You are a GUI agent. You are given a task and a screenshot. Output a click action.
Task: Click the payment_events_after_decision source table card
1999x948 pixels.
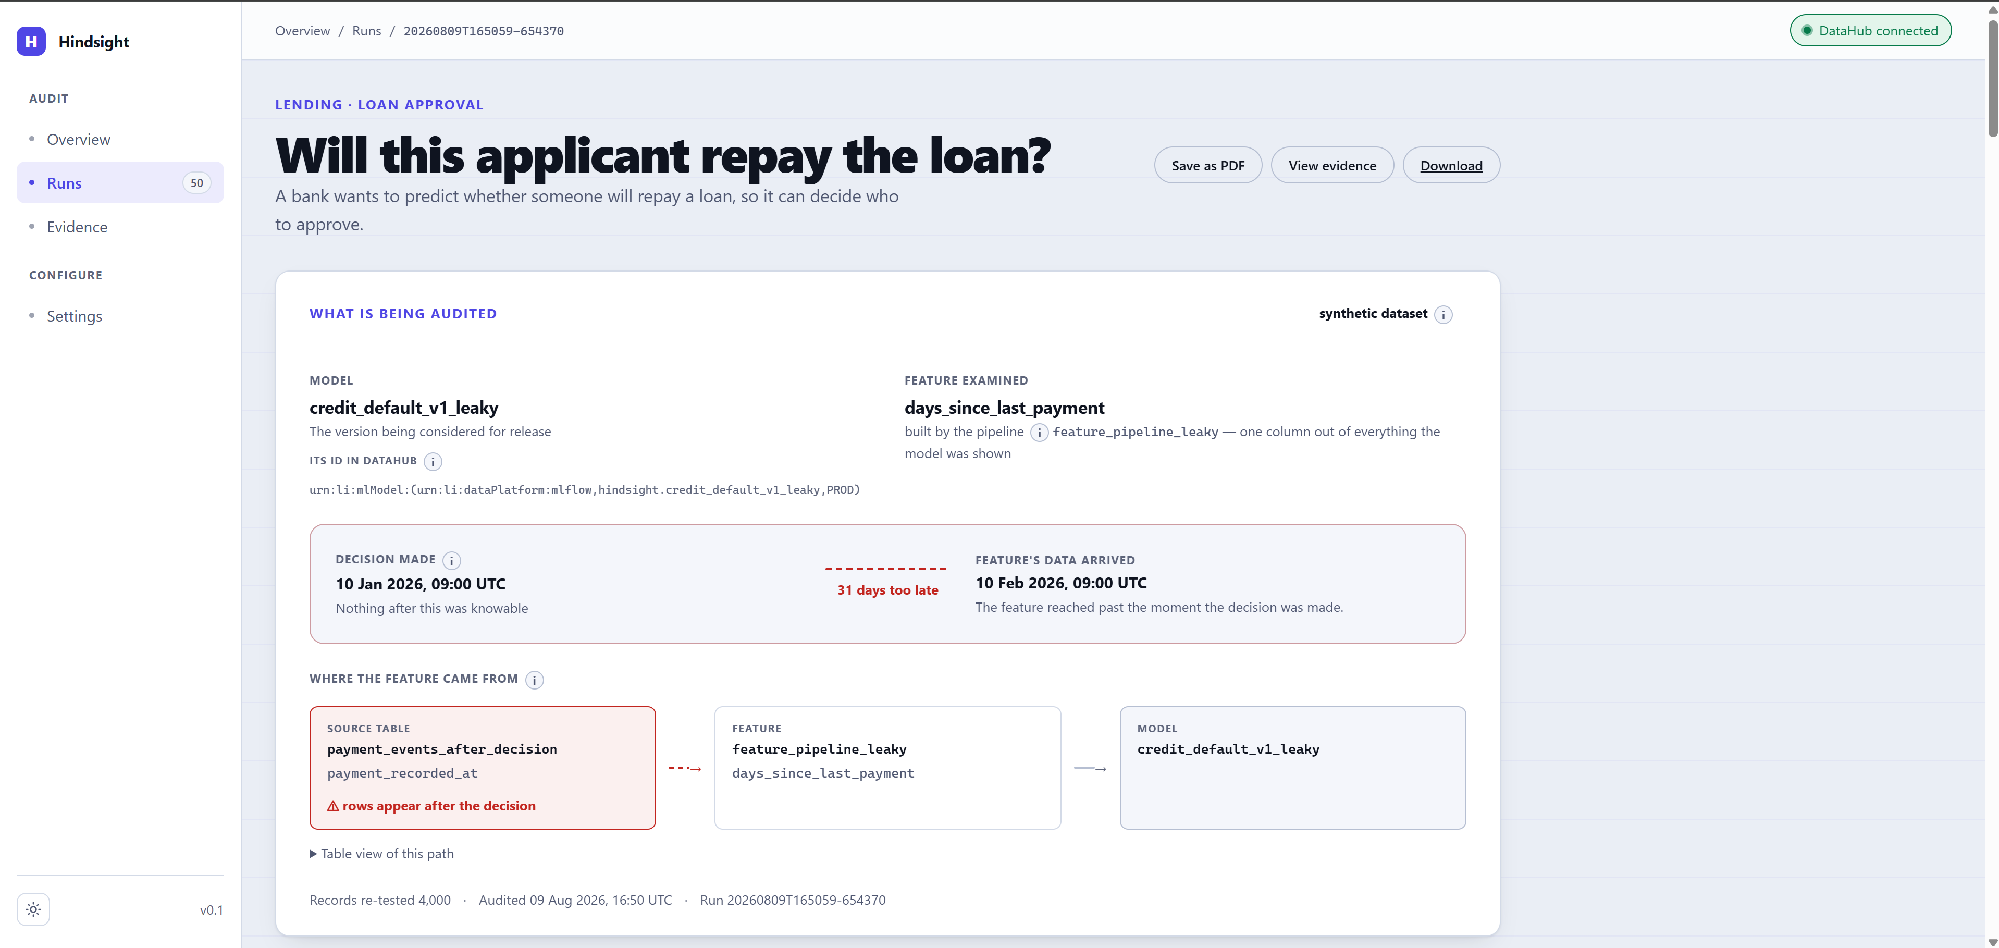pyautogui.click(x=483, y=768)
